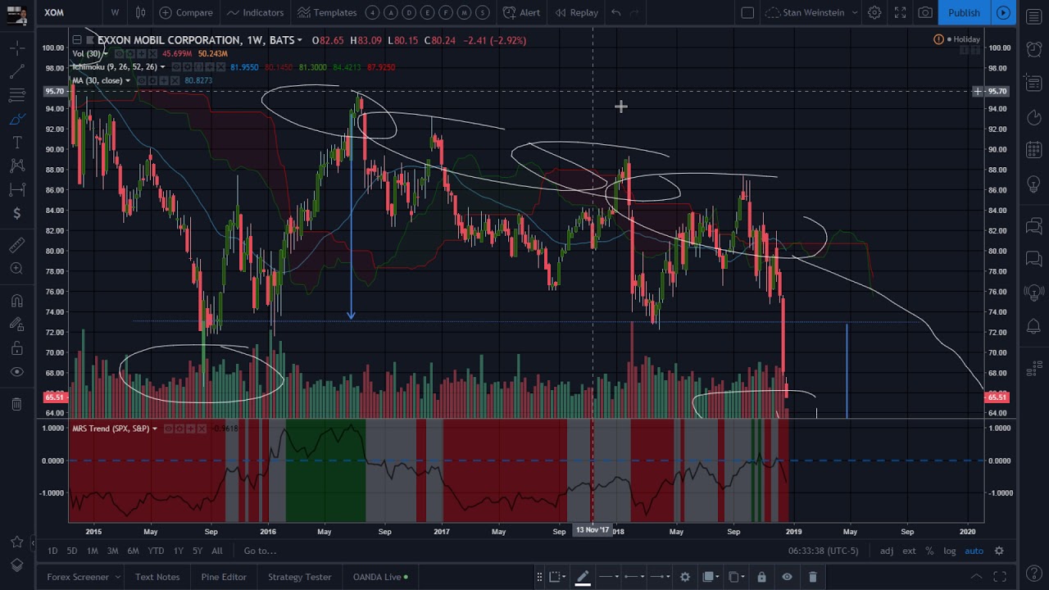The width and height of the screenshot is (1049, 590).
Task: Open the Ichimoku (9, 26, 52, 26) dropdown
Action: coord(162,67)
